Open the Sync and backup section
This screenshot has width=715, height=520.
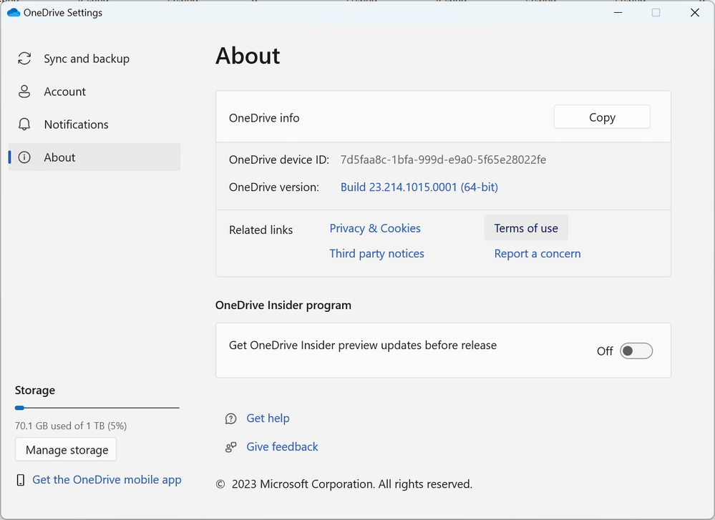tap(87, 59)
